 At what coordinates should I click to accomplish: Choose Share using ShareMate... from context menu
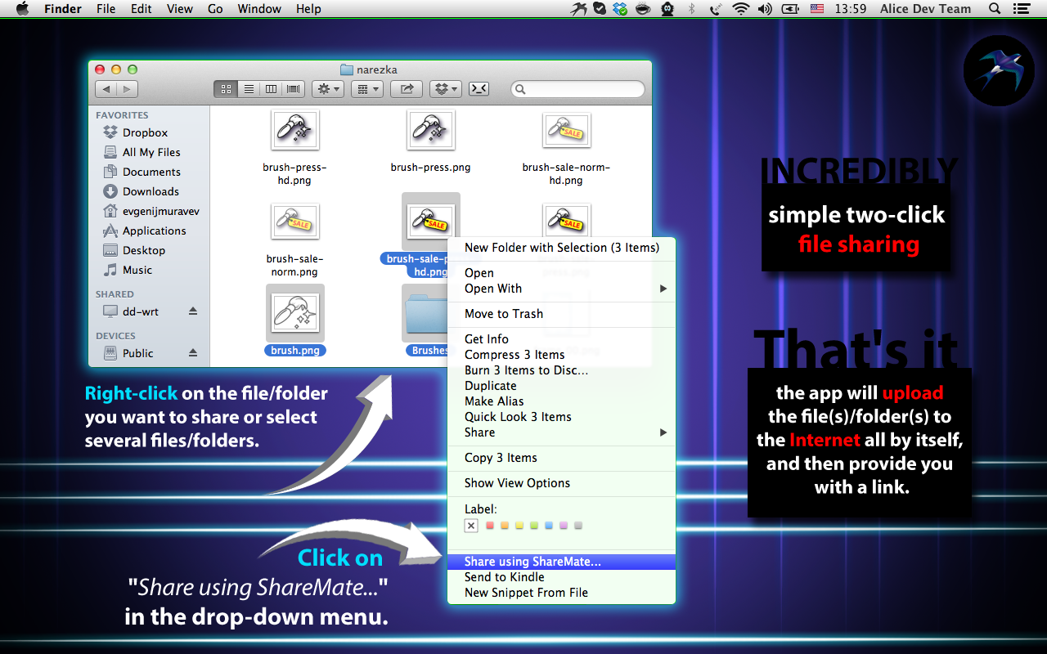(x=532, y=562)
